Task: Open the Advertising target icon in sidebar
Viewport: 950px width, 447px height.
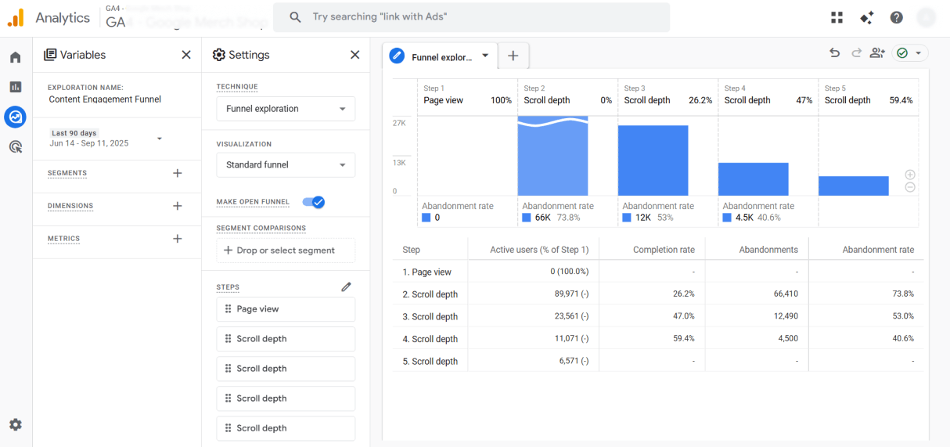Action: 16,146
